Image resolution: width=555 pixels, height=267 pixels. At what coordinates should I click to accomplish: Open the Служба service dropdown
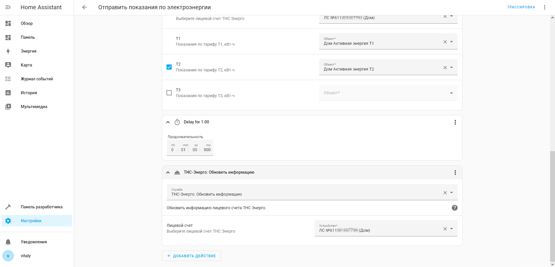[452, 193]
